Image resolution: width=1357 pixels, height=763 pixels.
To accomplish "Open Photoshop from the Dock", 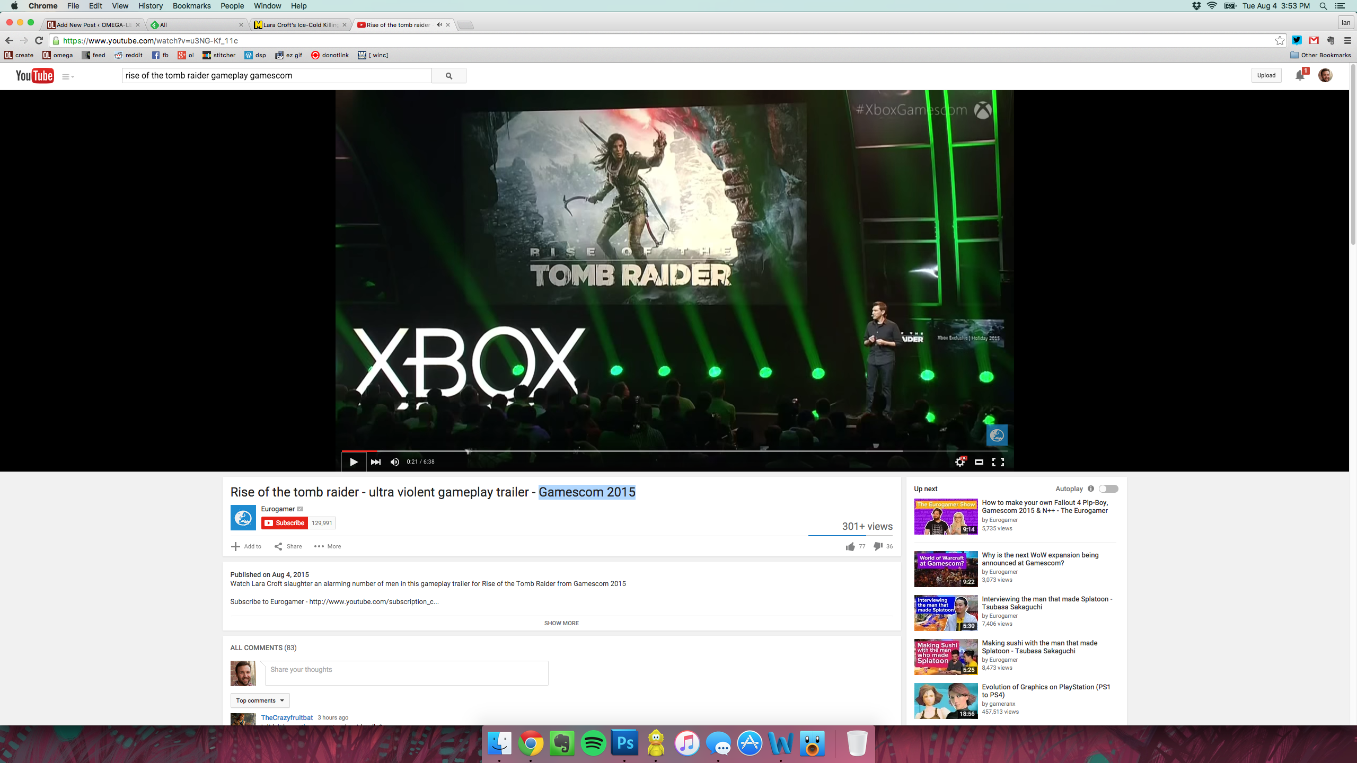I will 624,743.
